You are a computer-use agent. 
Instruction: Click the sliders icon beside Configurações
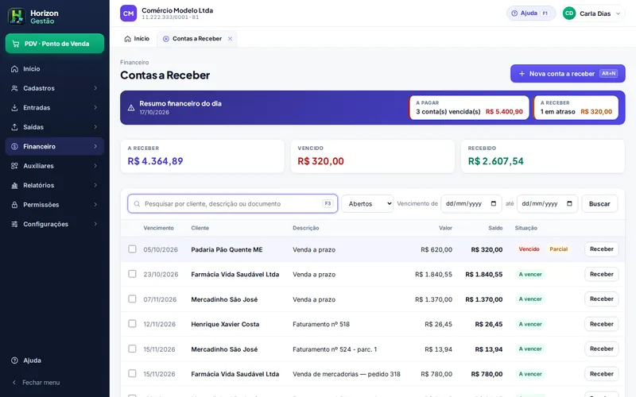[x=14, y=224]
